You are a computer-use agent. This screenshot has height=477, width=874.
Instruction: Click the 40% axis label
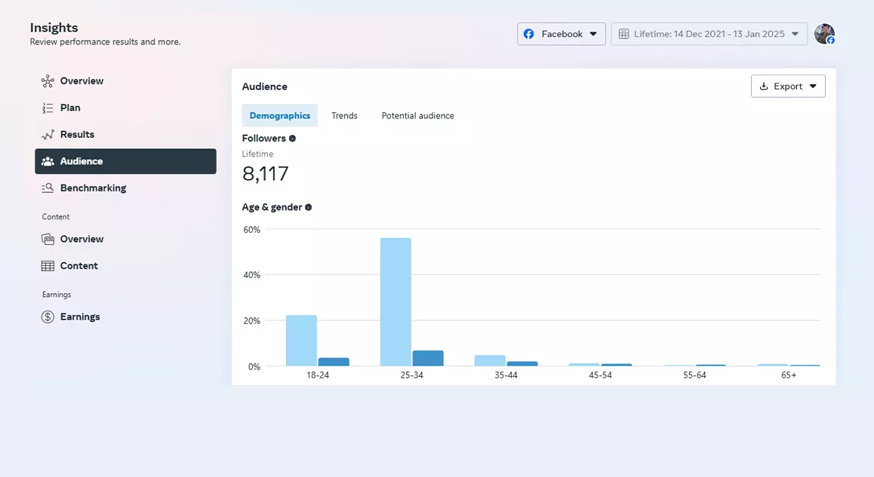pyautogui.click(x=252, y=276)
